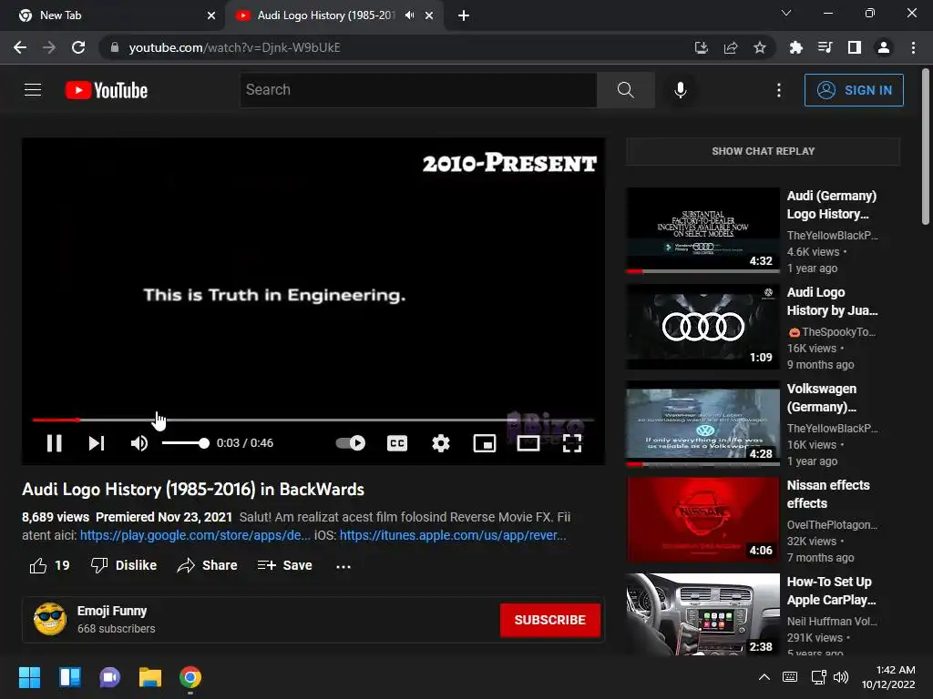Open Audi (Germany) Logo History thumbnail
Screen dimensions: 933x699
(x=702, y=230)
